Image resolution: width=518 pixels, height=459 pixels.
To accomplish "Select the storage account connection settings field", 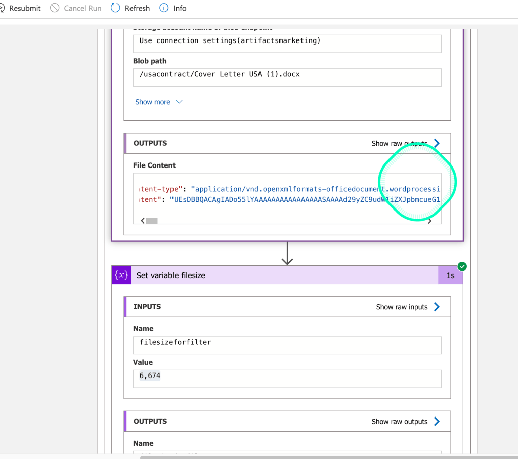I will click(287, 44).
